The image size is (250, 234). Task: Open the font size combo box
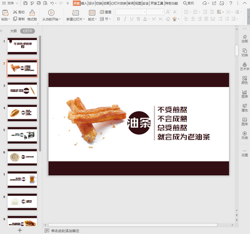point(155,12)
